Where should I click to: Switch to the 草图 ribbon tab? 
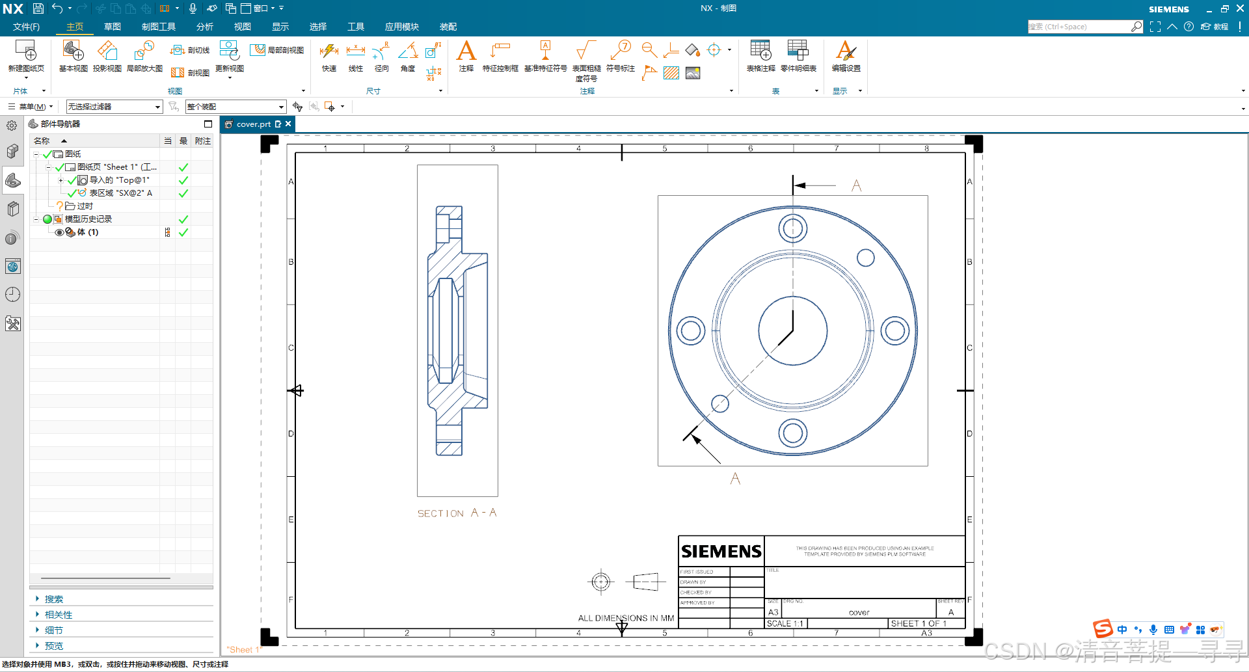[x=113, y=27]
